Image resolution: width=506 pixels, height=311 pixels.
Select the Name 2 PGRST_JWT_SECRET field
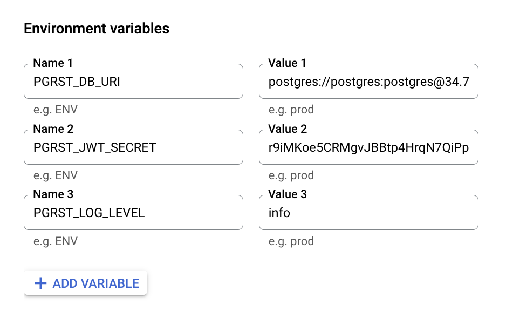[x=133, y=147]
